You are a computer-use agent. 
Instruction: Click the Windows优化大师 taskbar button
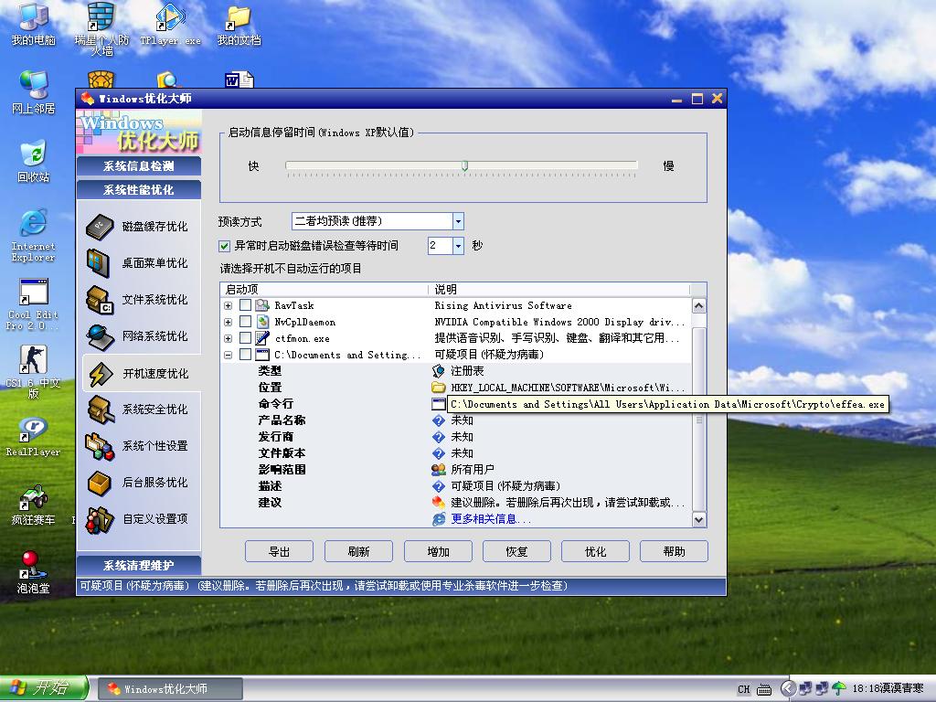coord(170,689)
